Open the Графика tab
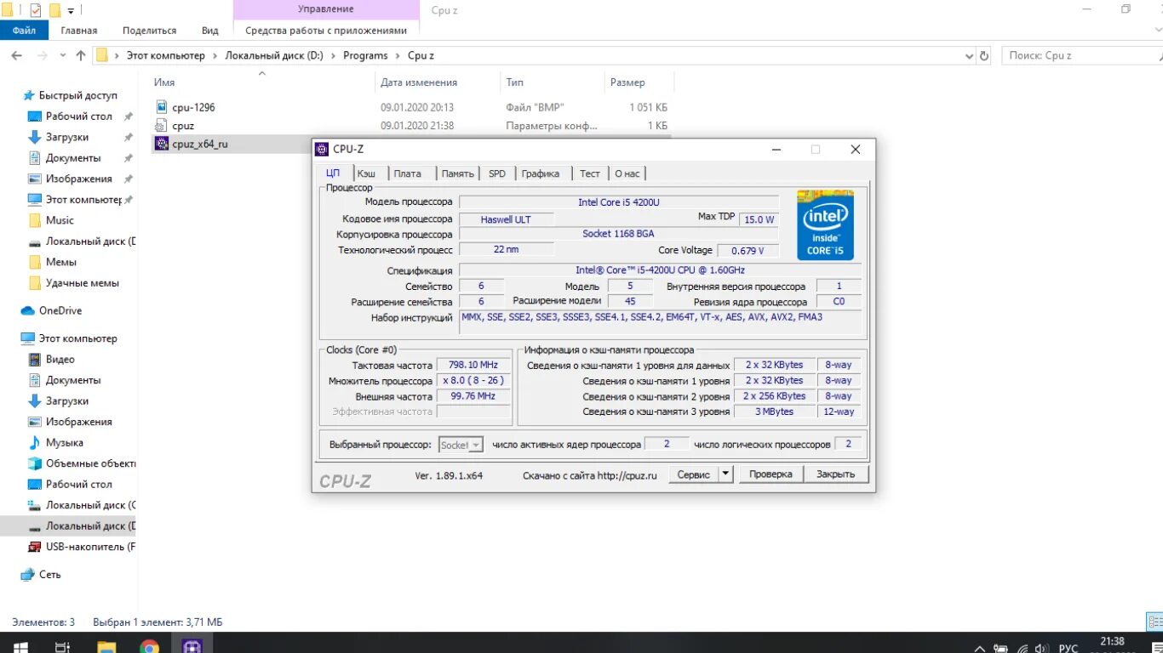The width and height of the screenshot is (1163, 653). coord(541,173)
